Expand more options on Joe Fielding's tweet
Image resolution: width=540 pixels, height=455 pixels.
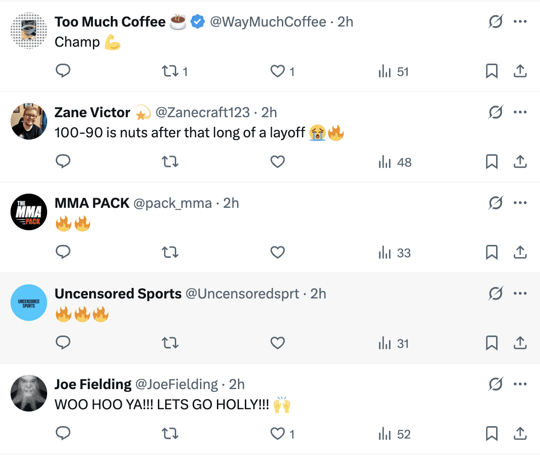tap(520, 384)
